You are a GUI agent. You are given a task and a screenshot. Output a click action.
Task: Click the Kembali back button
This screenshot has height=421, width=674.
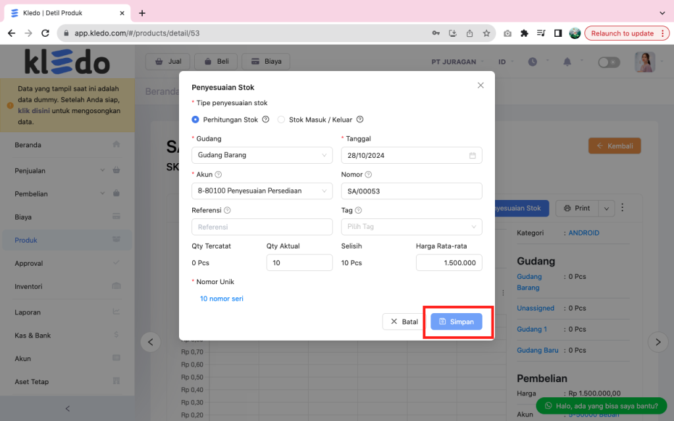pyautogui.click(x=615, y=146)
